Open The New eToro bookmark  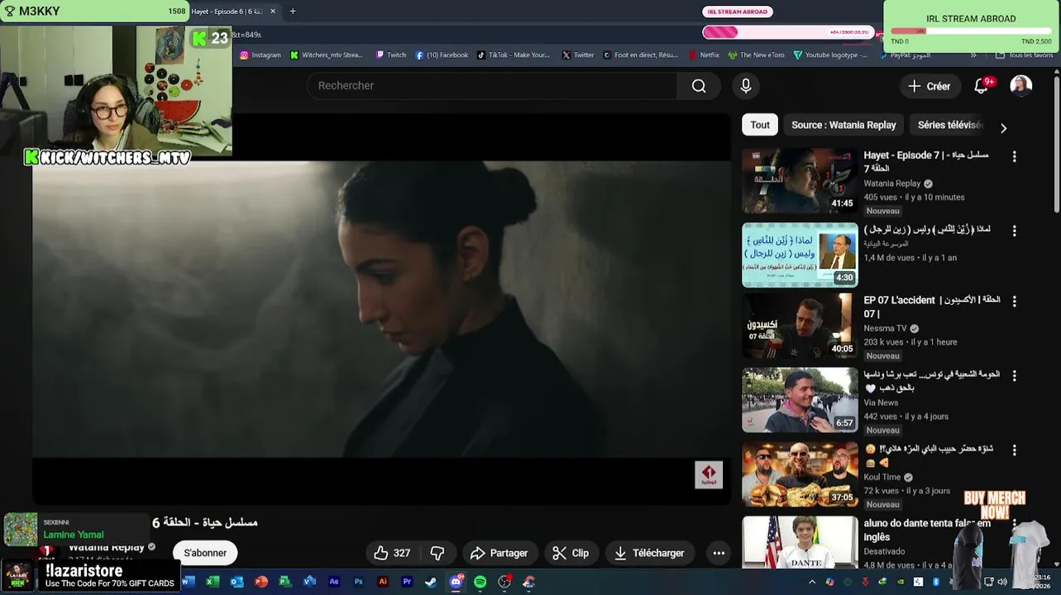click(x=756, y=55)
